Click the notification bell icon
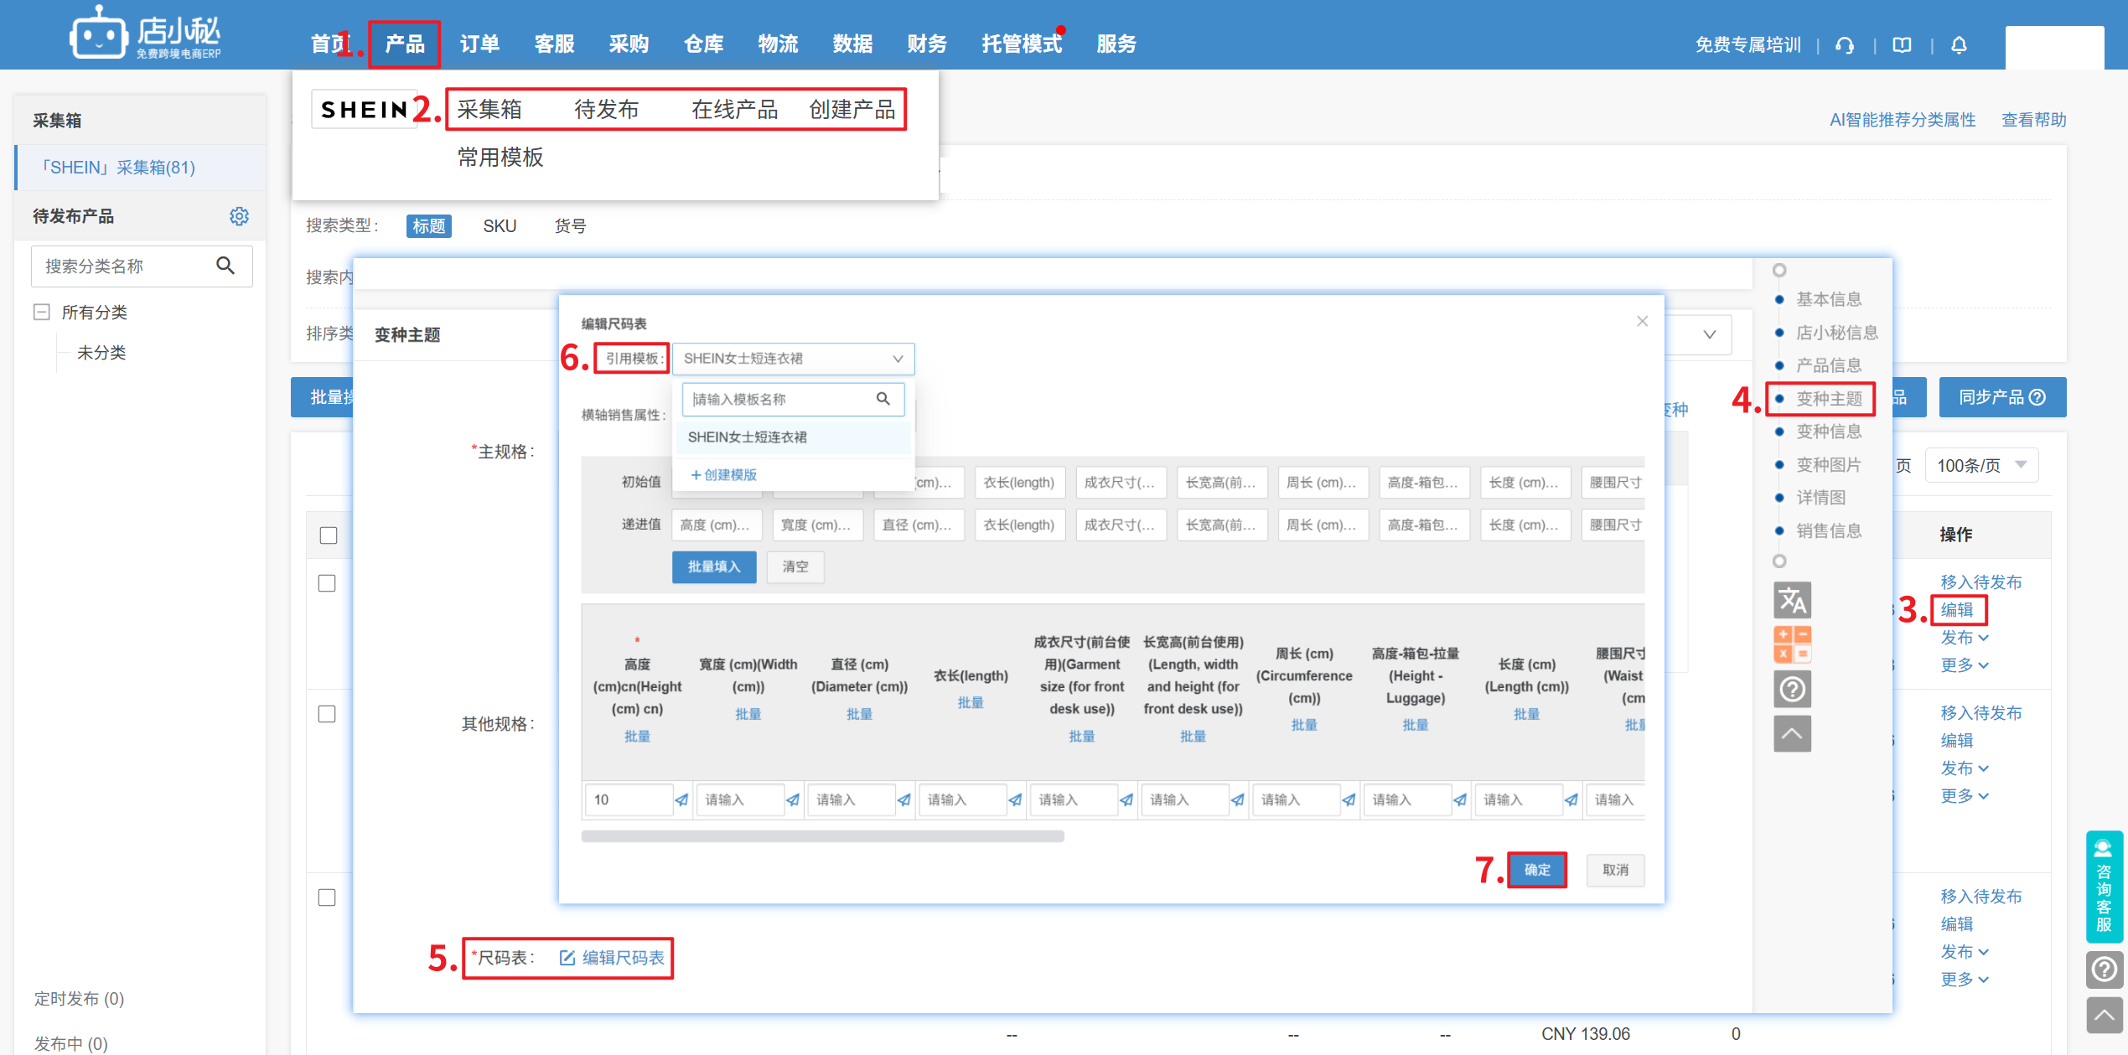This screenshot has height=1055, width=2128. point(1959,45)
